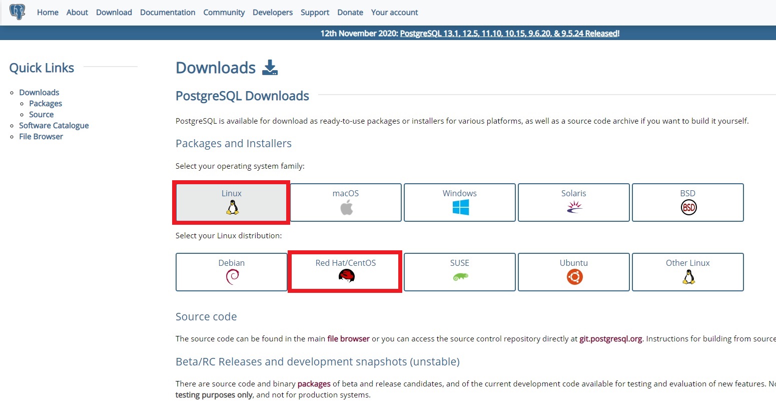
Task: Open Documentation in top navigation
Action: click(x=168, y=12)
